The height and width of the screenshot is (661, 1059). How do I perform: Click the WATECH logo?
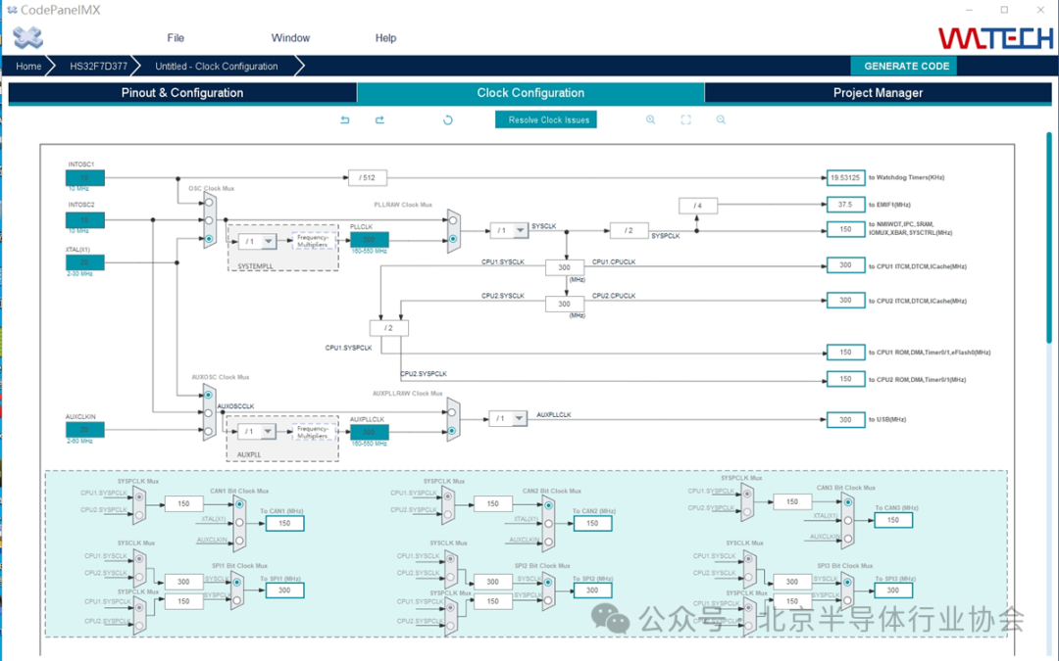(x=995, y=38)
